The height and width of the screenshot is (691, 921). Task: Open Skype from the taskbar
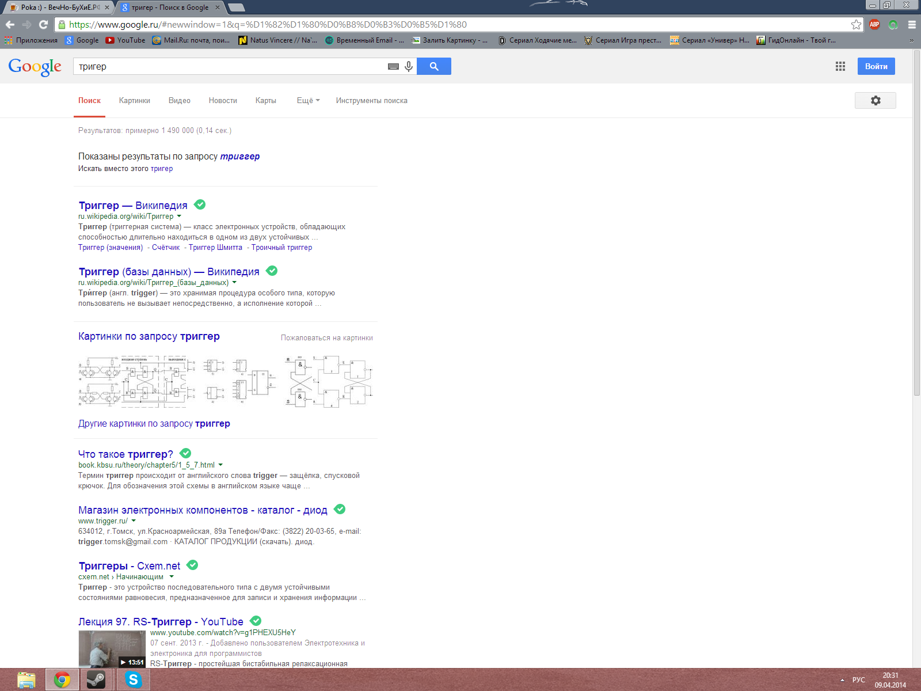(x=134, y=680)
